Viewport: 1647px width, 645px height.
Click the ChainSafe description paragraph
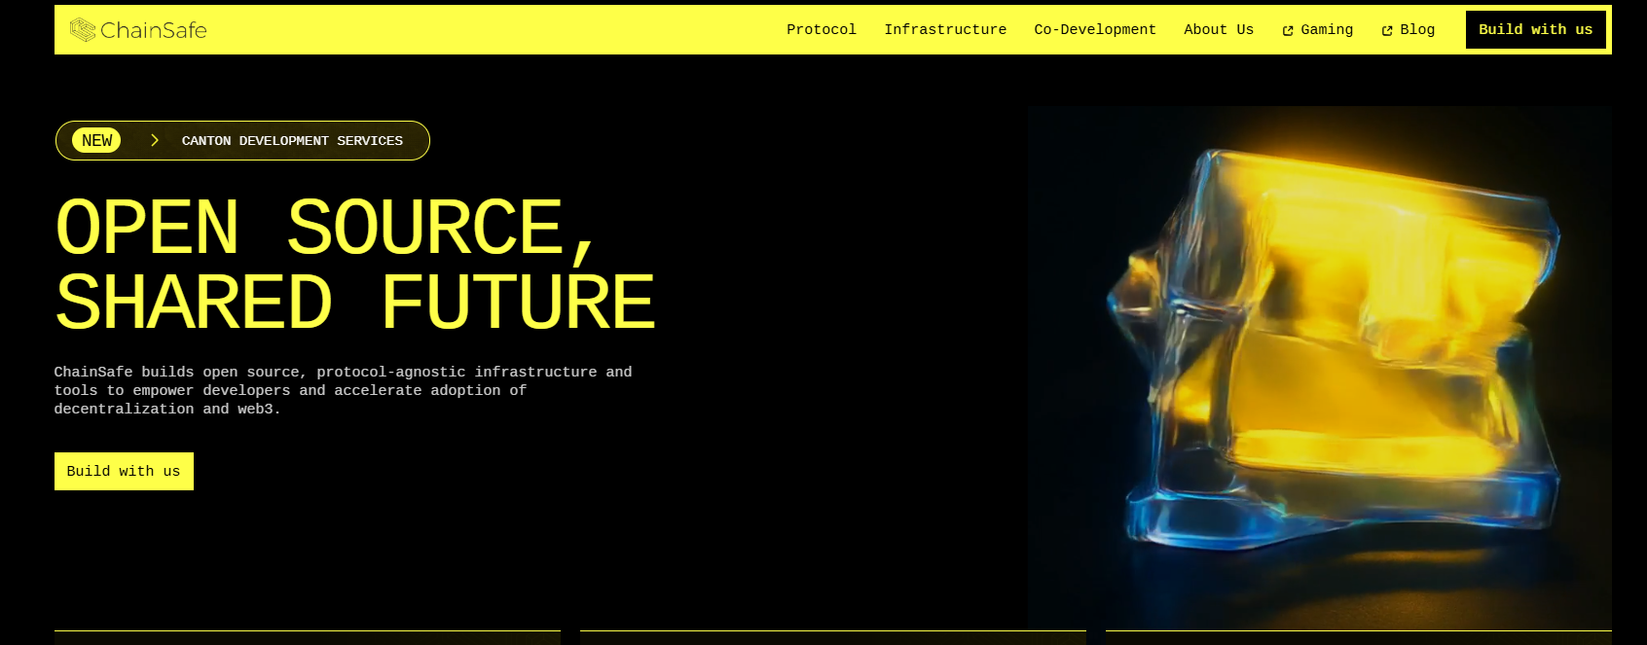pyautogui.click(x=343, y=390)
